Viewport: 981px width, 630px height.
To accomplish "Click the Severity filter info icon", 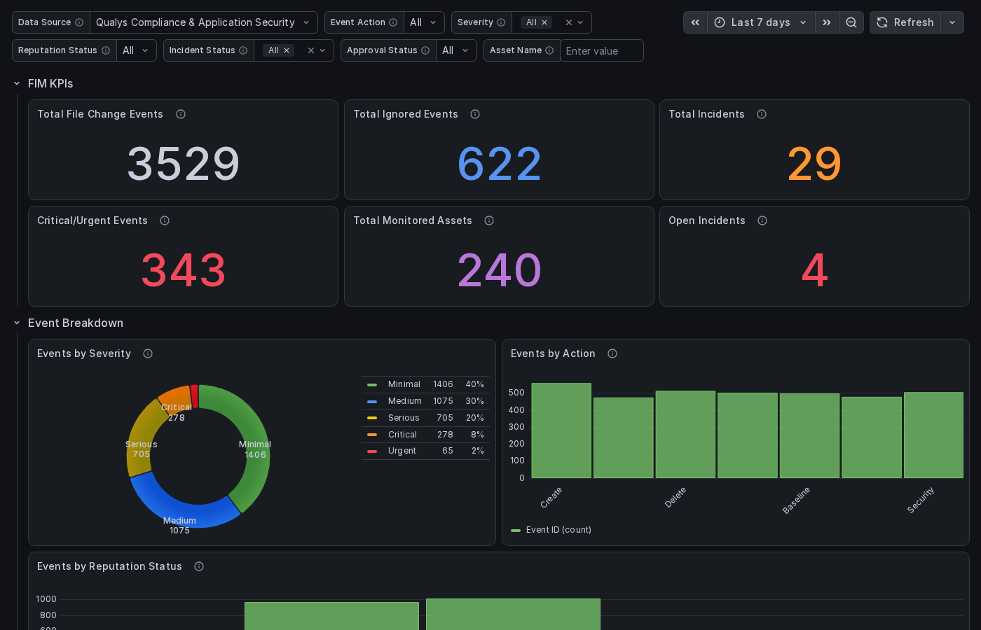I will click(501, 22).
